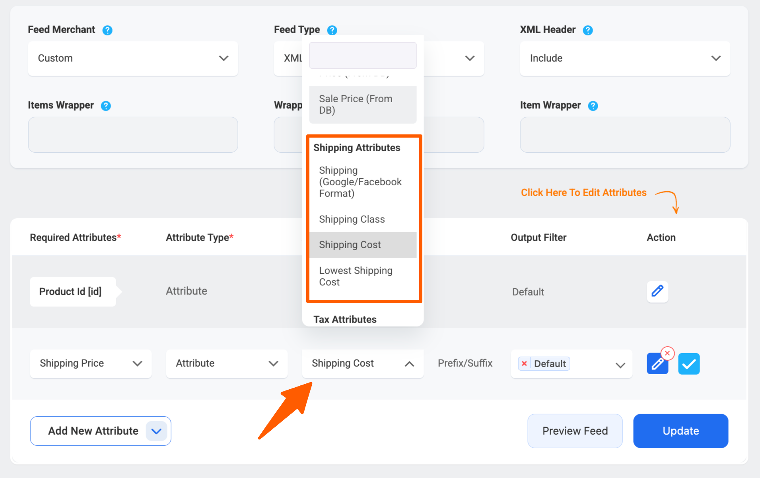Click the XML Header help icon
This screenshot has height=478, width=760.
pyautogui.click(x=587, y=30)
